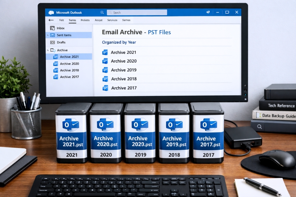
Task: Open the Inbox folder icon
Action: (x=52, y=28)
